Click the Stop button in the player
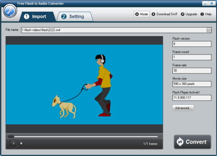 coord(21,144)
